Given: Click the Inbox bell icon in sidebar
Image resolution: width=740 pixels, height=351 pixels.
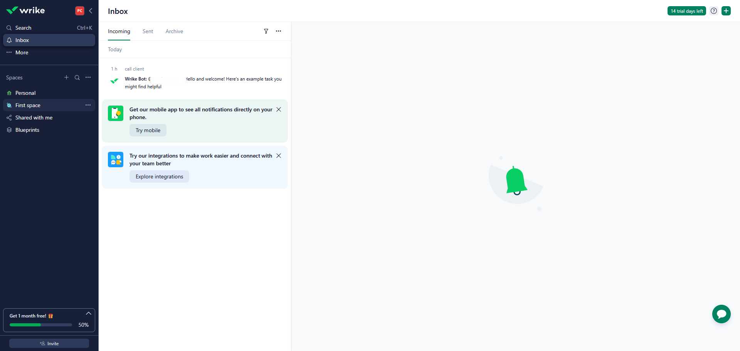Looking at the screenshot, I should coord(9,40).
